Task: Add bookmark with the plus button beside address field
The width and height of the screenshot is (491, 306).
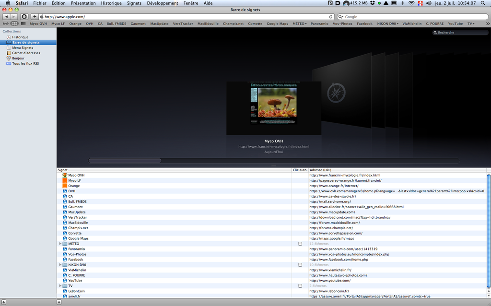Action: point(35,17)
